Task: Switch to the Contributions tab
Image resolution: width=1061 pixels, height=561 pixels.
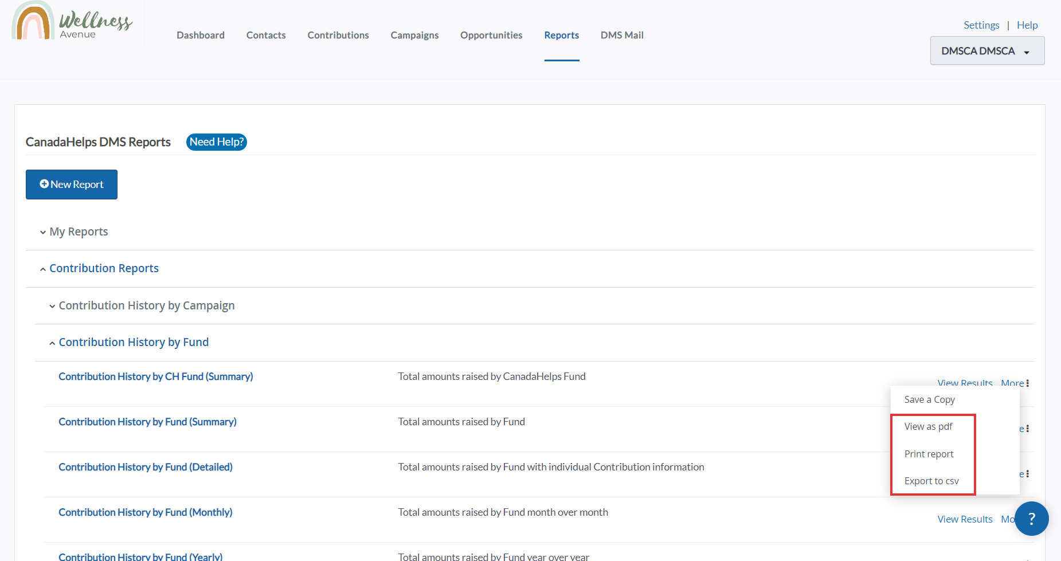Action: pos(338,35)
